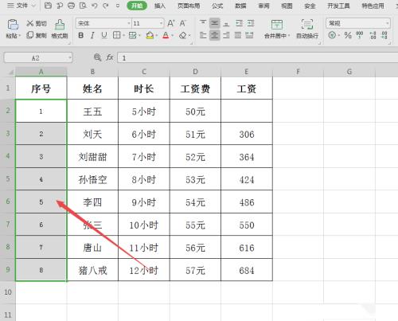Click the fx insert function icon
Viewport: 398px width, 321px height.
110,57
